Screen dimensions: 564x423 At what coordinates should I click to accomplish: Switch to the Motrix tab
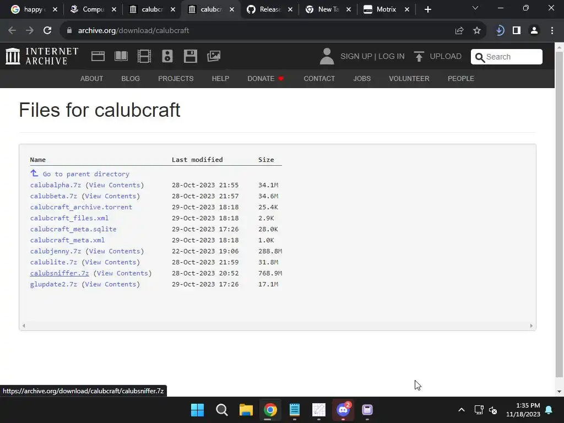(385, 9)
